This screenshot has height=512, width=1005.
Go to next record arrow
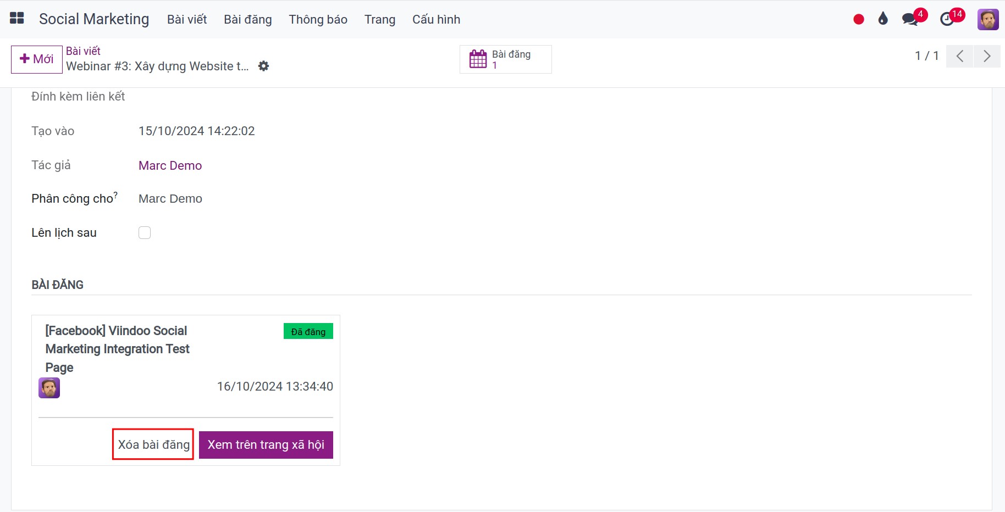point(987,56)
